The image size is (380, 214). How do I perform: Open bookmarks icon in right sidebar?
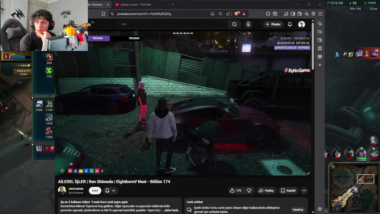320,48
